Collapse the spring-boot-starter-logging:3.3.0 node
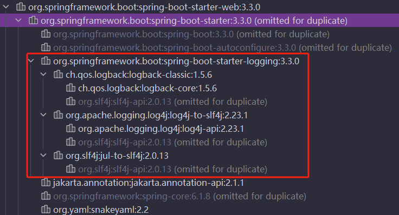This screenshot has width=399, height=215. click(31, 61)
